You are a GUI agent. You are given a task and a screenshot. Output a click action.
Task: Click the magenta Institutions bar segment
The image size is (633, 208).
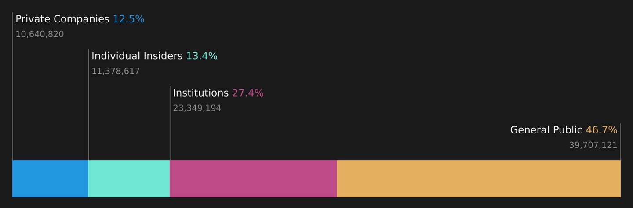(253, 179)
